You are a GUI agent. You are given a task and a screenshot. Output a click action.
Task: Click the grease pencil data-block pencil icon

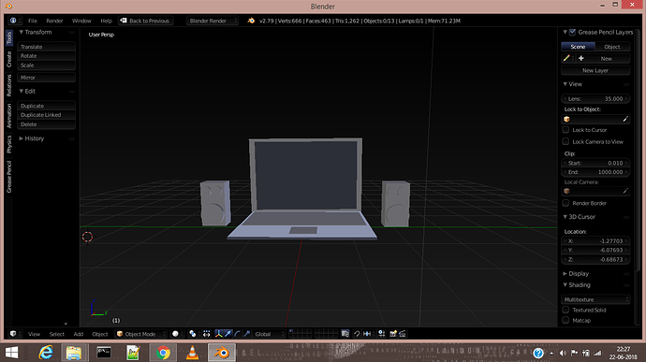(x=566, y=59)
